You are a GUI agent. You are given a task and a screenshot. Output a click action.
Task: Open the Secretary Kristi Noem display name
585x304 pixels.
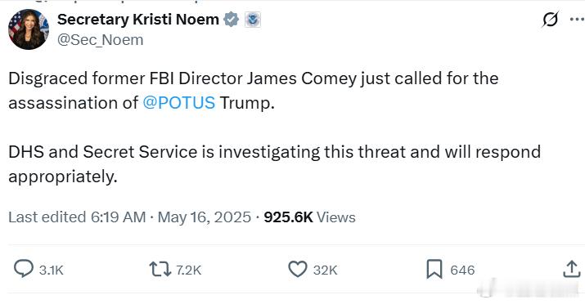pos(138,20)
